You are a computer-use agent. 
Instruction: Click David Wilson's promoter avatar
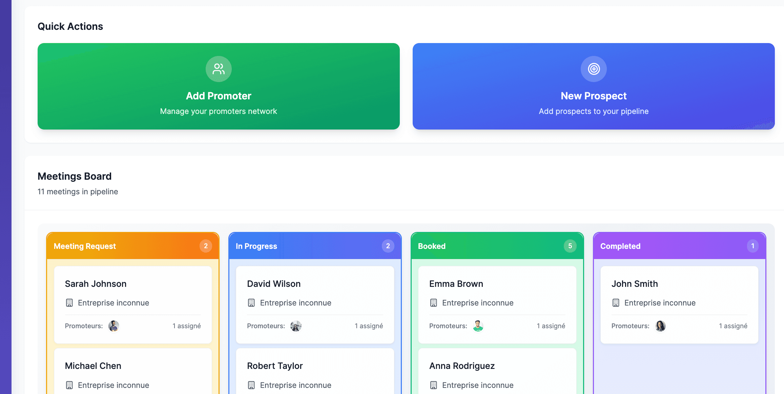[x=296, y=326]
